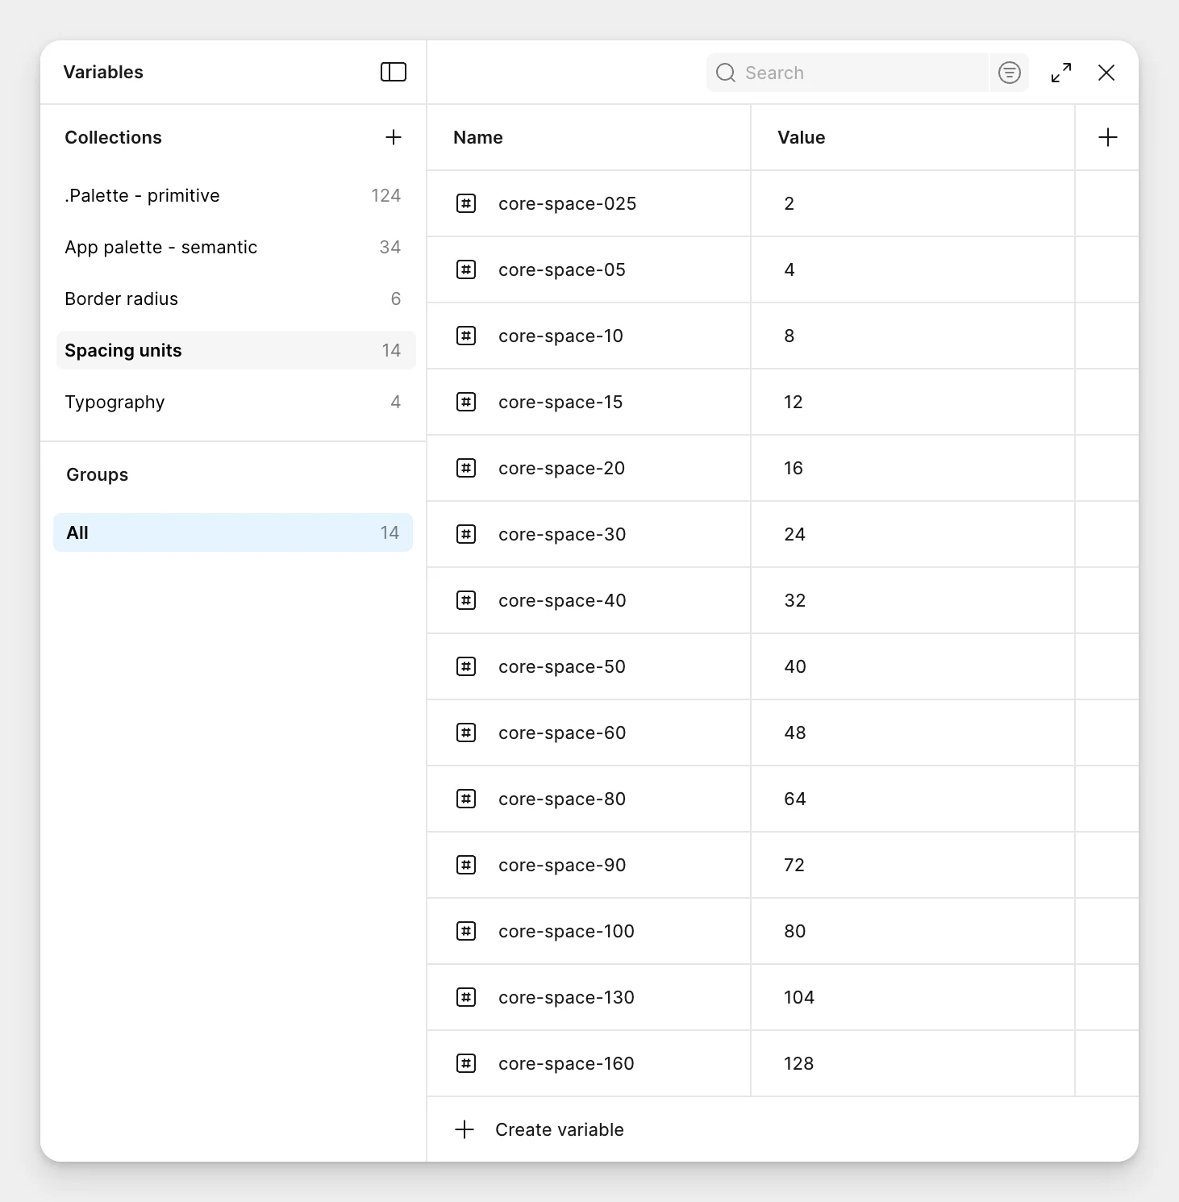The height and width of the screenshot is (1202, 1179).
Task: Toggle the sidebar panel icon
Action: click(393, 72)
